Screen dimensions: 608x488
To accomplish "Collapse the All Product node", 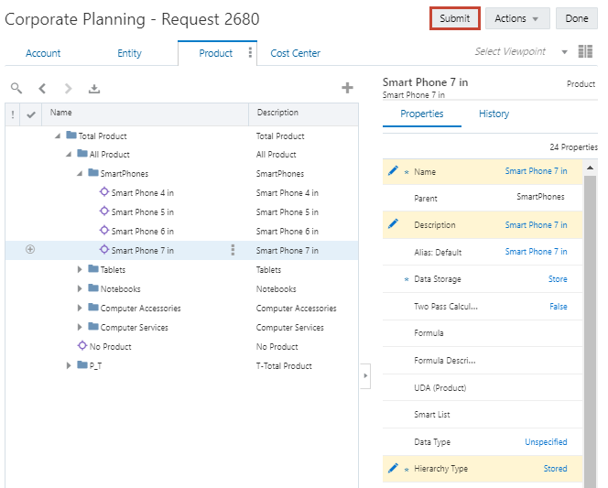I will (x=69, y=154).
